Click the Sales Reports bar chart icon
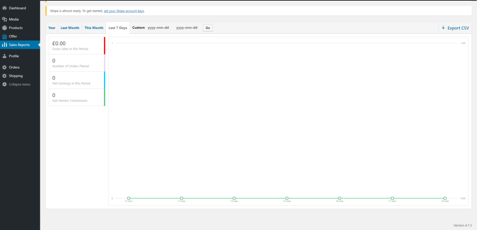The height and width of the screenshot is (230, 477). [5, 45]
